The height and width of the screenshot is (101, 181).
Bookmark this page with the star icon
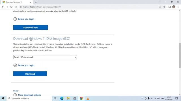pos(164,7)
